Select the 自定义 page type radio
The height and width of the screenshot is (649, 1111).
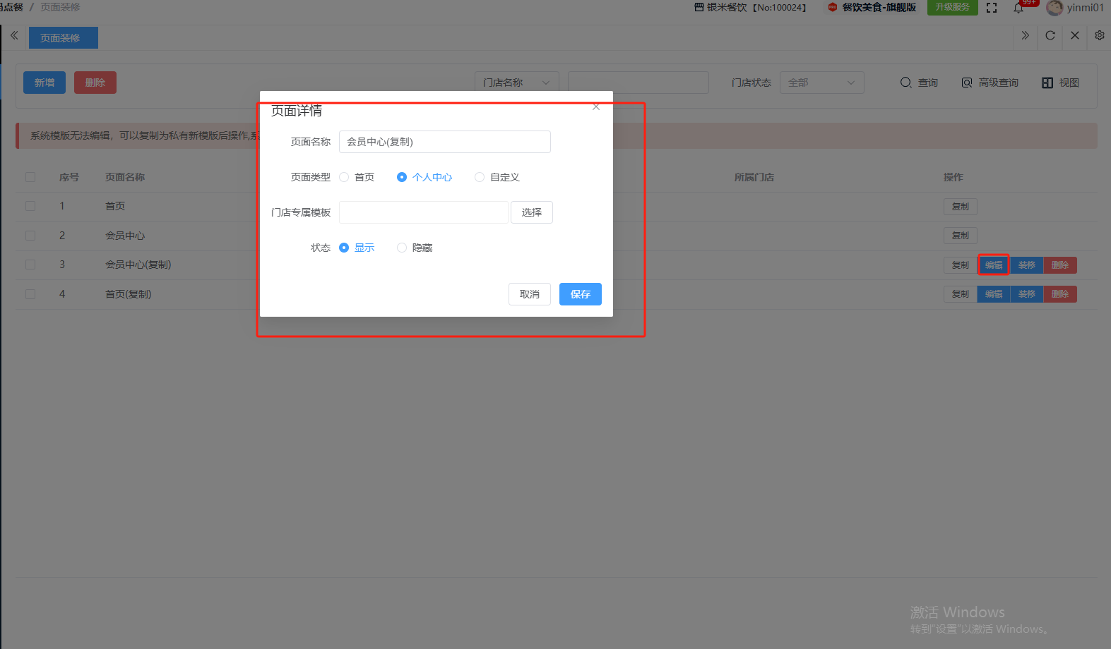click(x=480, y=177)
